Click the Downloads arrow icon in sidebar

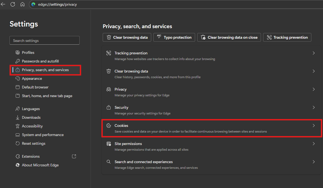(x=18, y=117)
